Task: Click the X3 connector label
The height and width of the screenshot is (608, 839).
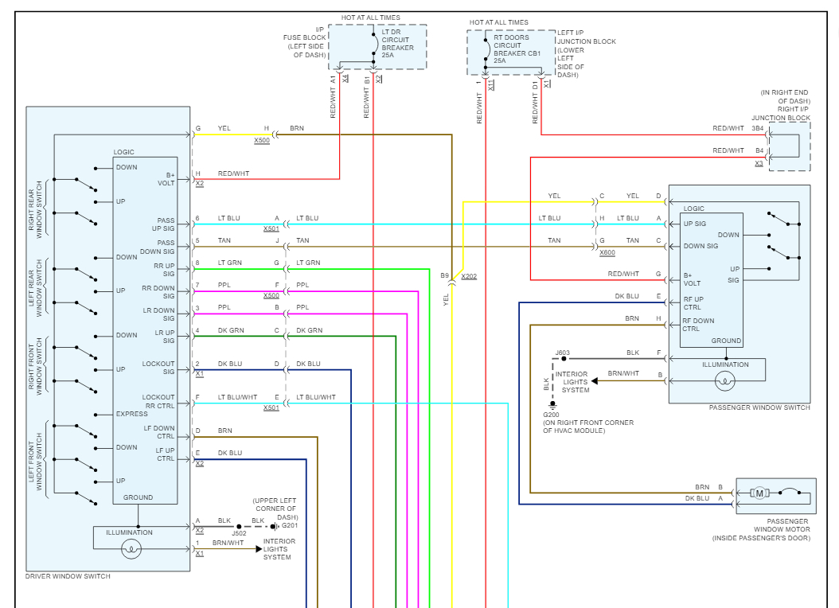Action: 759,164
